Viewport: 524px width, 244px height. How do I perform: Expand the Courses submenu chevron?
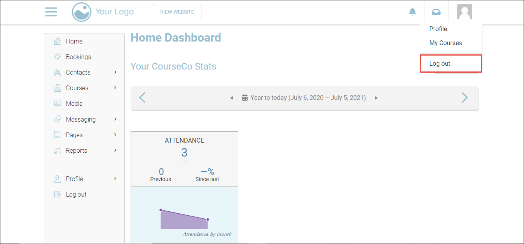115,88
